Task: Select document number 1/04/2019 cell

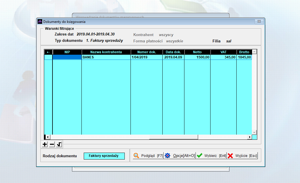Action: coord(147,57)
